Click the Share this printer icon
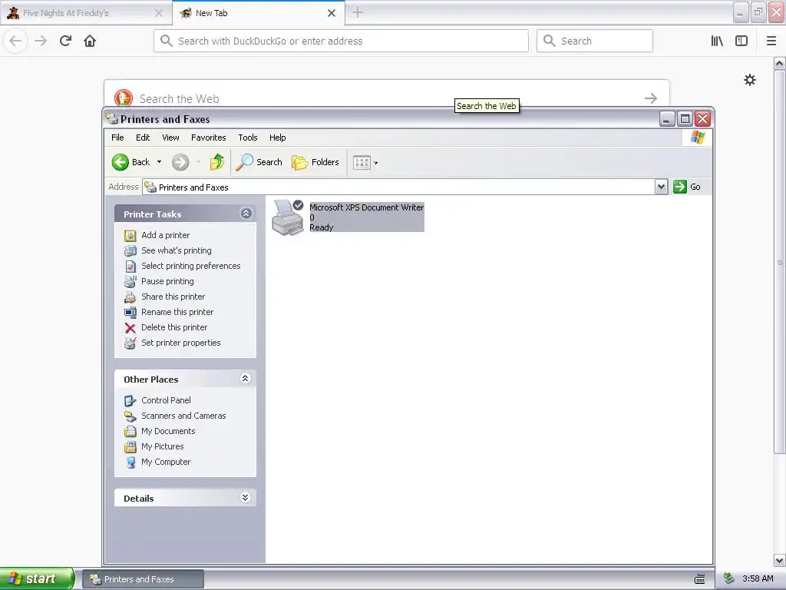Screen dimensions: 786x590 [130, 297]
